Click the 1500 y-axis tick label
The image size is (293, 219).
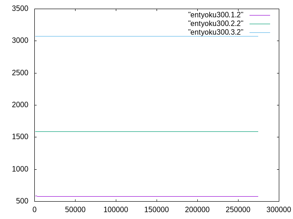click(20, 137)
